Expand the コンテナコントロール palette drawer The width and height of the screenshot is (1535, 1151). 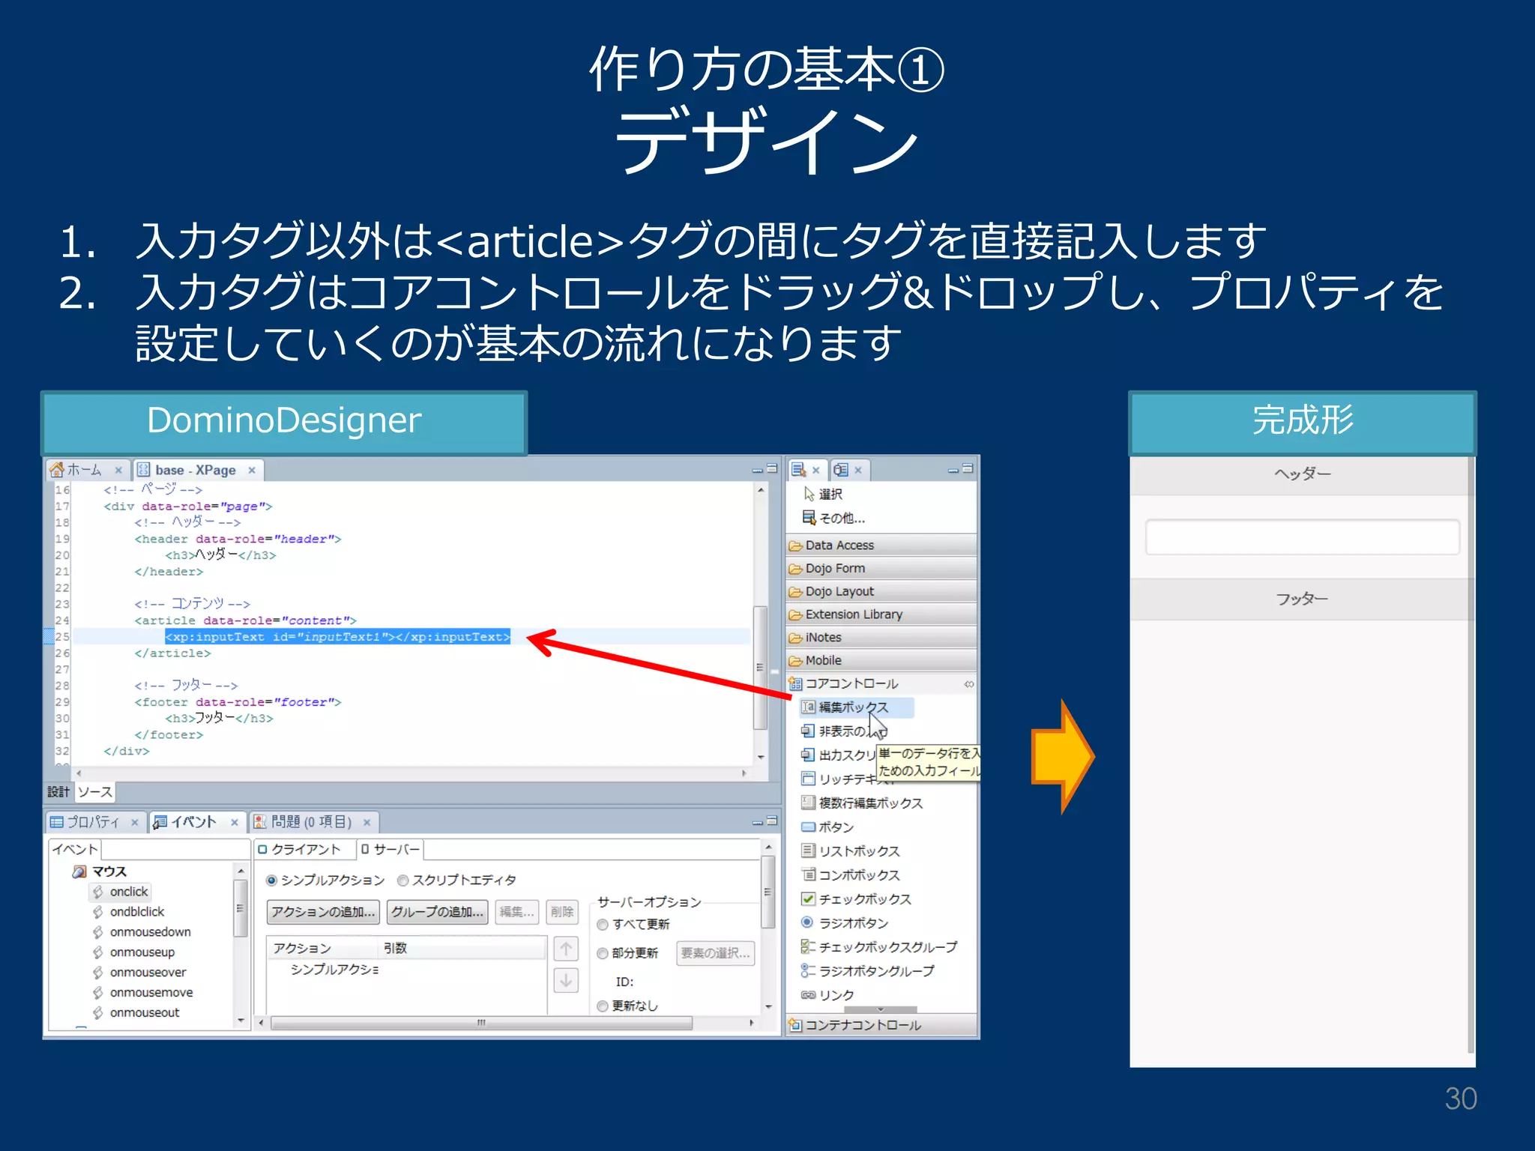point(881,1024)
